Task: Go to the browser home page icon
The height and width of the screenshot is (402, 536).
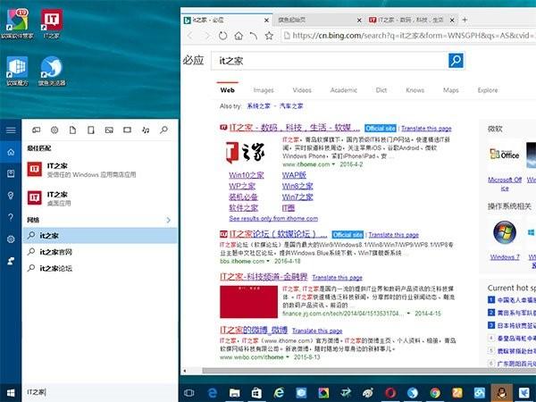Action: coord(239,36)
